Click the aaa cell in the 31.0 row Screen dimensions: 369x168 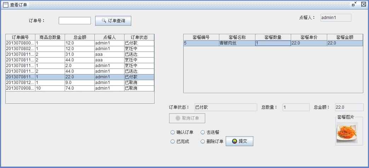[109, 54]
